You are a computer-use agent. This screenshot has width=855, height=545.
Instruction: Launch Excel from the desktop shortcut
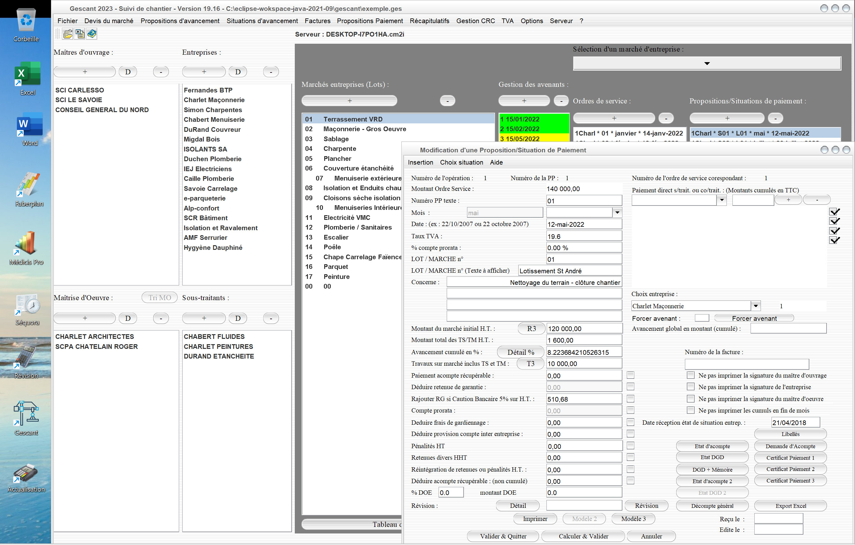[27, 78]
